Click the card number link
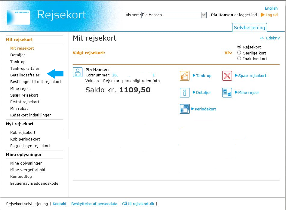 pos(133,75)
